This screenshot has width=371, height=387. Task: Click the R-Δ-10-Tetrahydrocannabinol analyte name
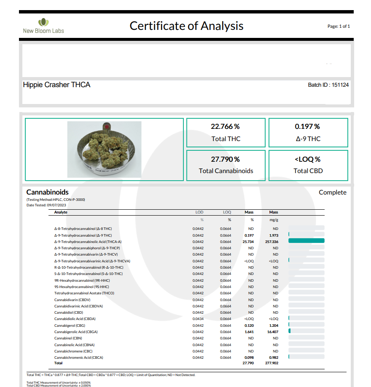coord(89,267)
